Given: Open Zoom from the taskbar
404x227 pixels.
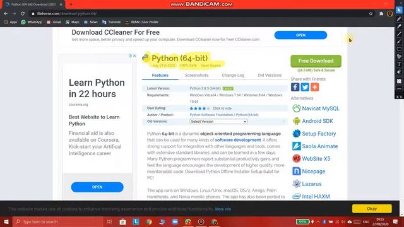Looking at the screenshot, I should 175,221.
